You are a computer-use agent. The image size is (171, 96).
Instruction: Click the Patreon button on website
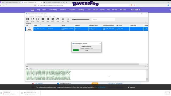coord(135,10)
